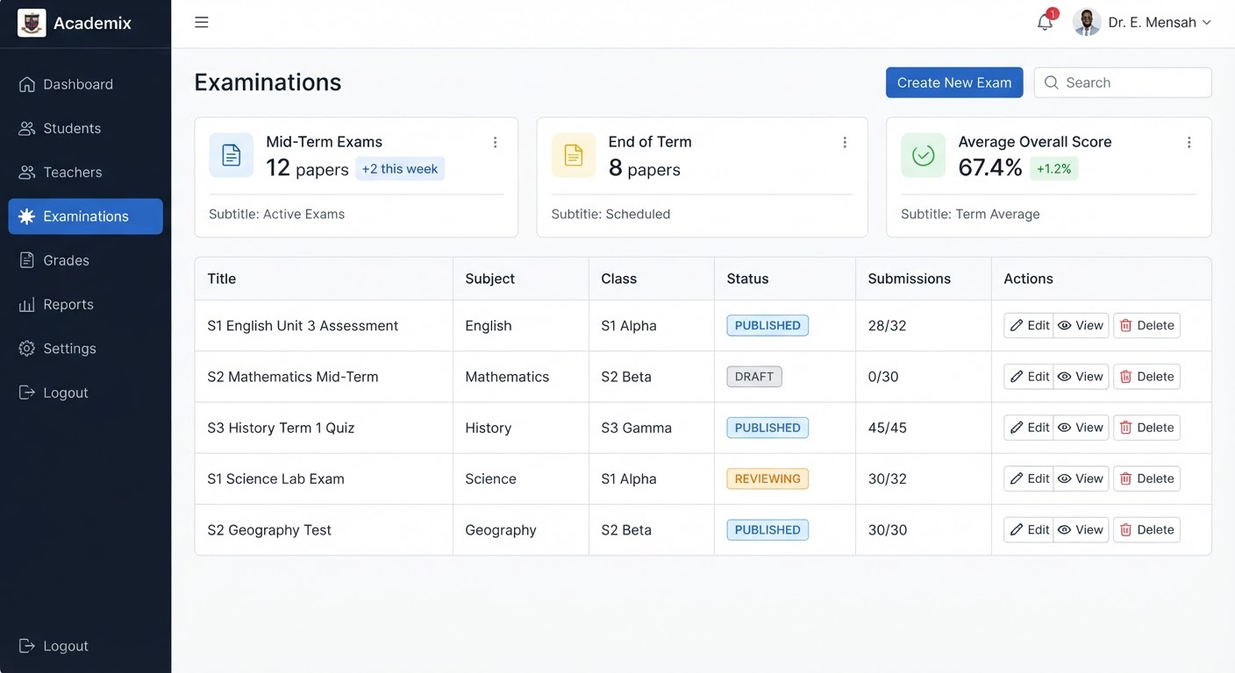The height and width of the screenshot is (673, 1235).
Task: Click the Average Overall Score checkmark icon
Action: [924, 155]
